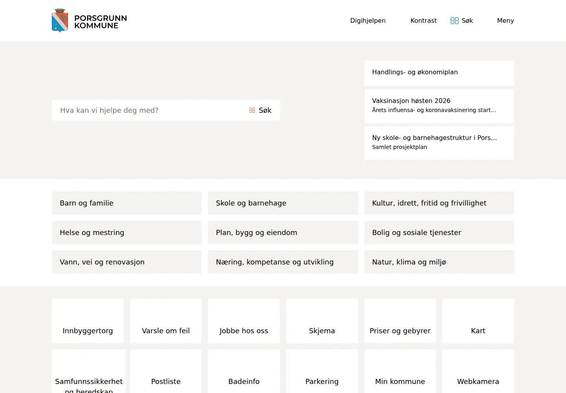View Badeinfo shortcut tile

click(244, 372)
